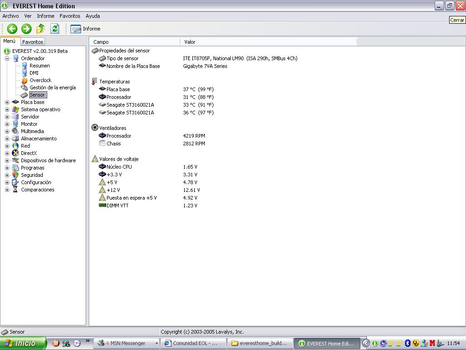The height and width of the screenshot is (350, 466).
Task: Open the Archivo menu
Action: point(11,16)
